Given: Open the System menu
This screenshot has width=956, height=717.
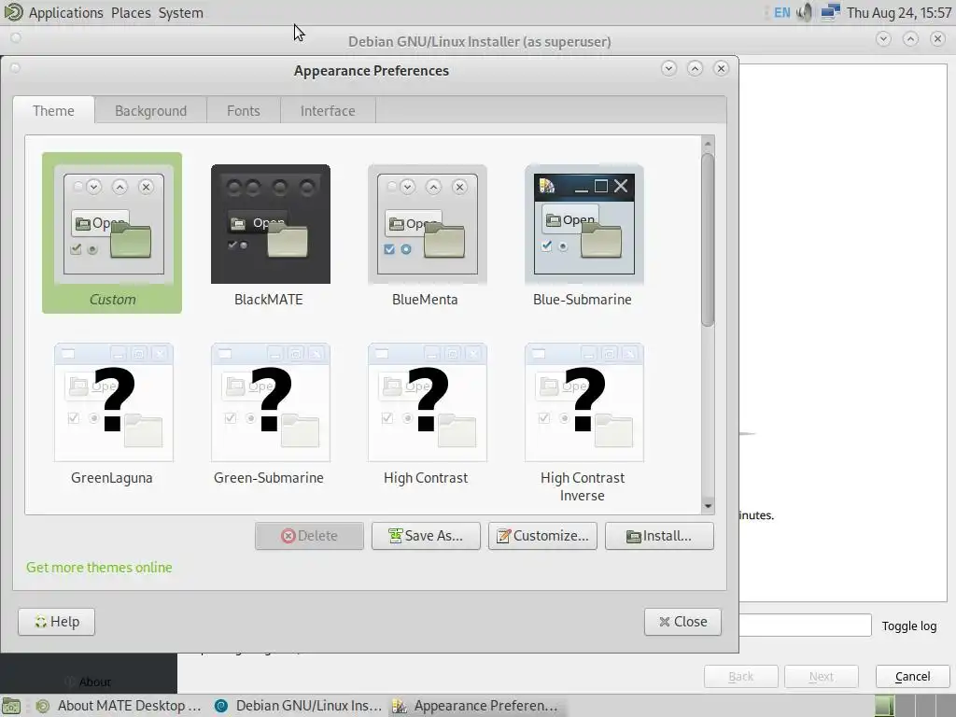Looking at the screenshot, I should tap(180, 13).
